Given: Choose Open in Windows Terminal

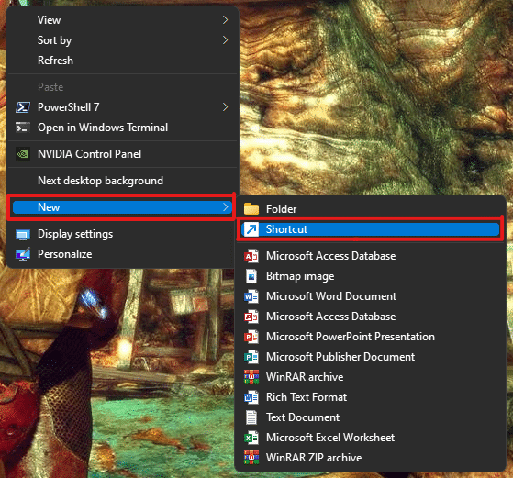Looking at the screenshot, I should click(x=122, y=128).
